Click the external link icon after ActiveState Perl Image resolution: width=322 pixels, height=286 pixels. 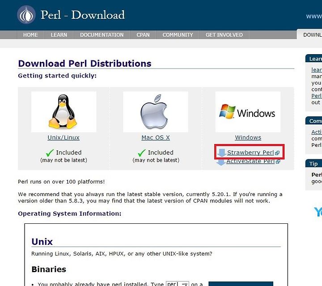(278, 162)
